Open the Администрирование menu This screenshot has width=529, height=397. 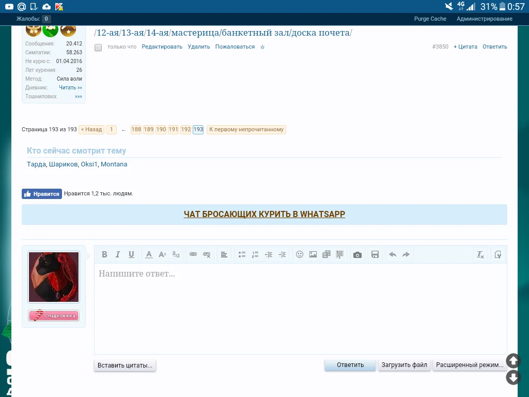click(x=484, y=18)
